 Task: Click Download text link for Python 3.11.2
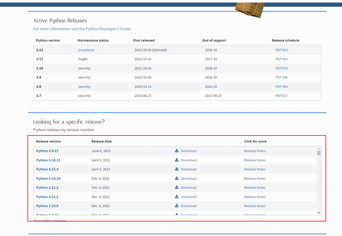(189, 187)
